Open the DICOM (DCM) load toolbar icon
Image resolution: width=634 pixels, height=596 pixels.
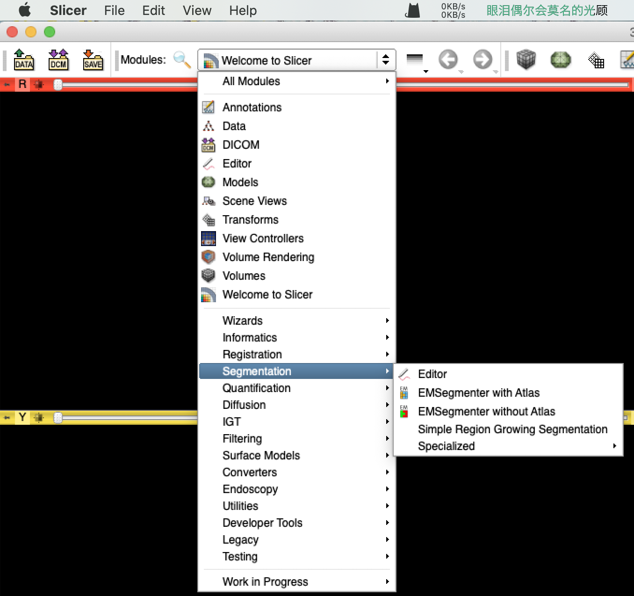pos(58,60)
